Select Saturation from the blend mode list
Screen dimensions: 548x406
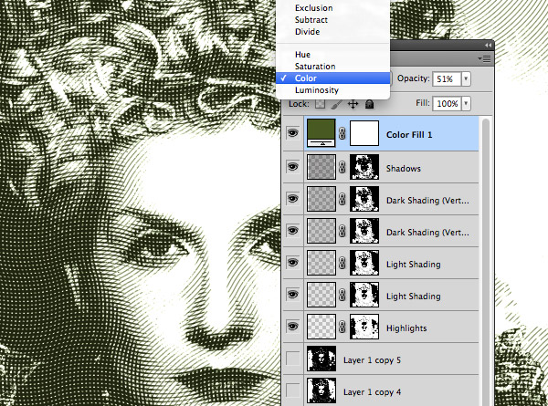314,67
